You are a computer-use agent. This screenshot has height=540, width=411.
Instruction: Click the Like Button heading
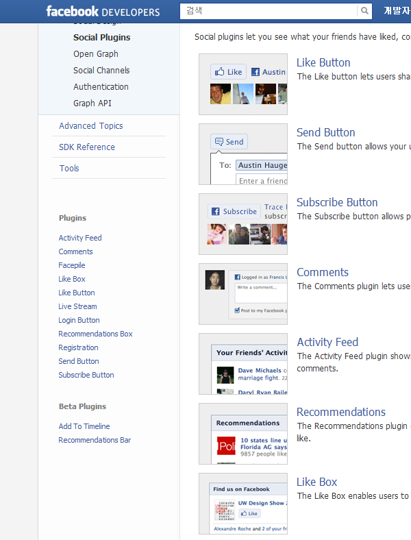[323, 62]
